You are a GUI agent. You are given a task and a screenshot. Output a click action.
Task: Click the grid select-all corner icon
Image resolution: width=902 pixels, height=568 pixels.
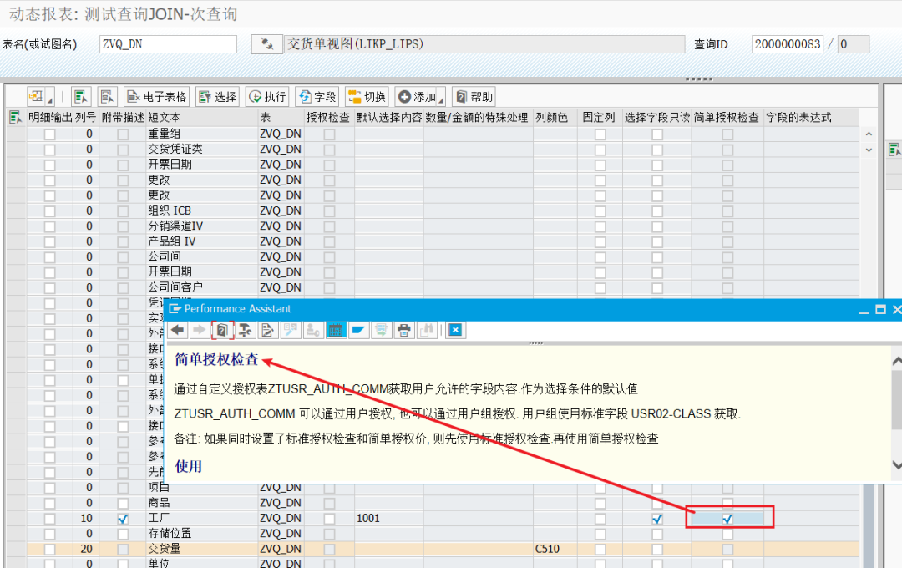click(x=16, y=118)
